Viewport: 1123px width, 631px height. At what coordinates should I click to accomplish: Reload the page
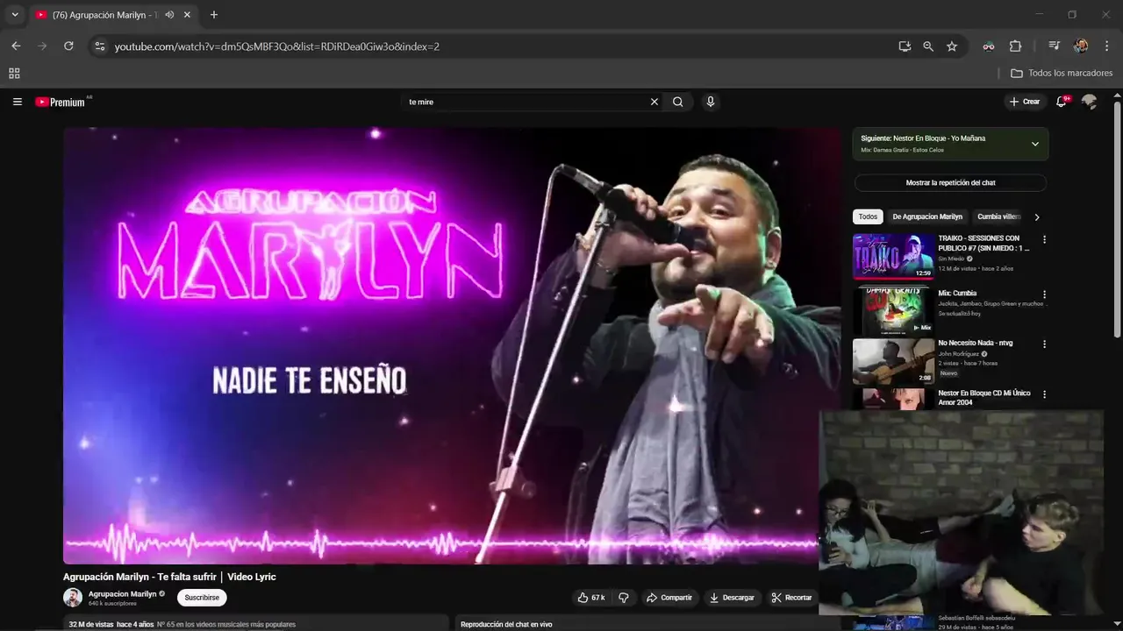pyautogui.click(x=68, y=46)
